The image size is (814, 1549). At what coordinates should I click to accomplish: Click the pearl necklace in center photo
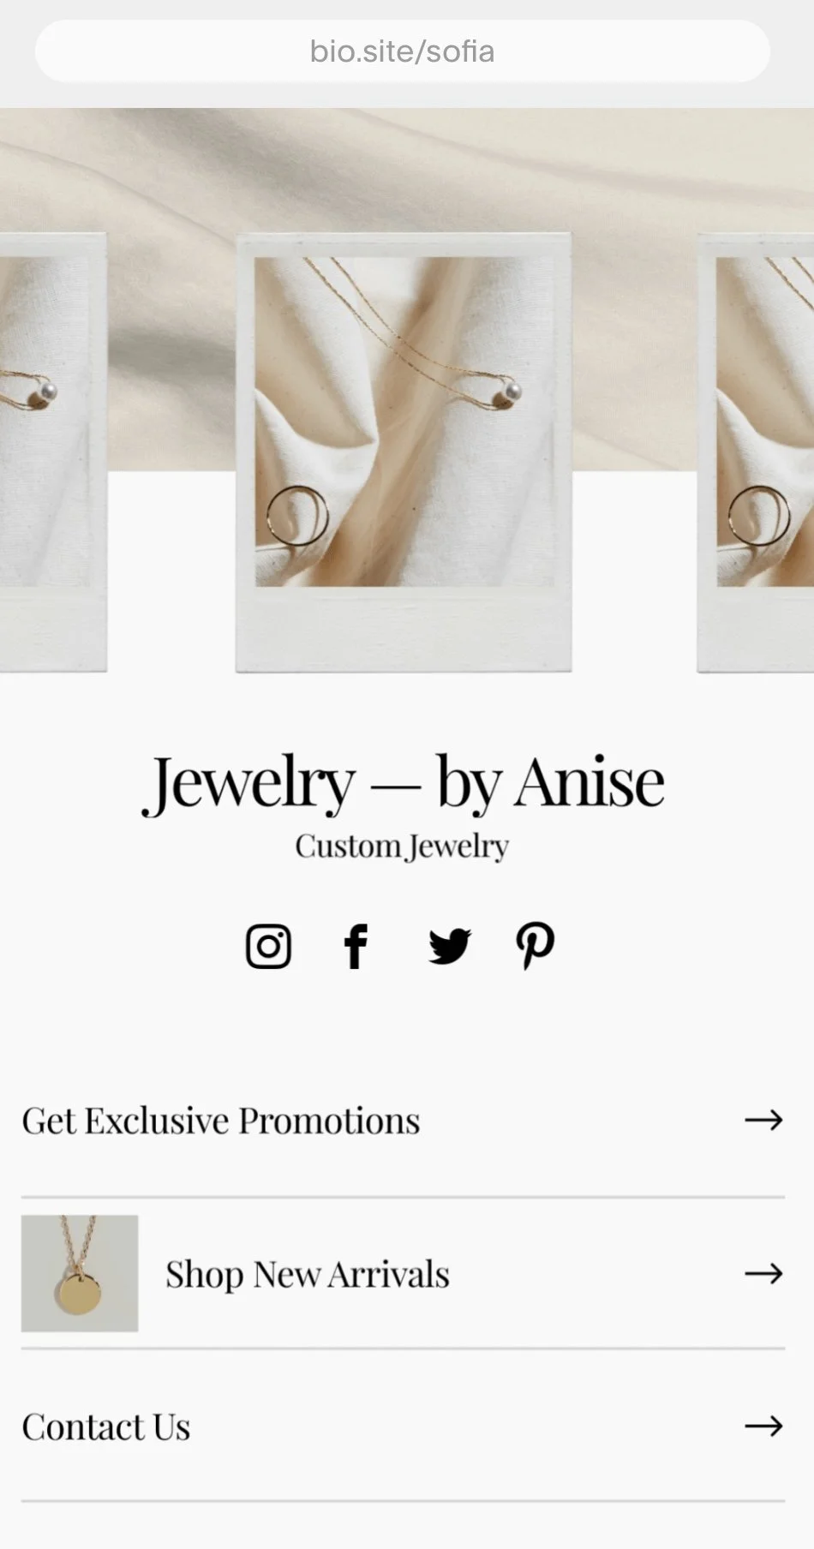(512, 392)
